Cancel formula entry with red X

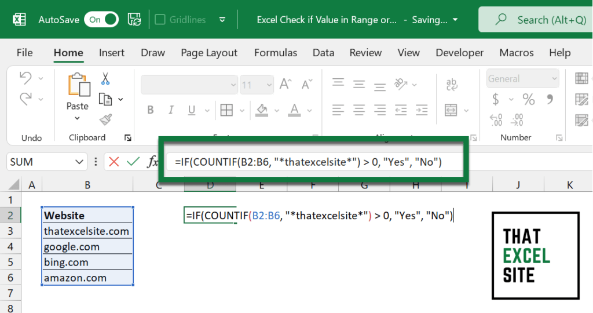point(114,162)
